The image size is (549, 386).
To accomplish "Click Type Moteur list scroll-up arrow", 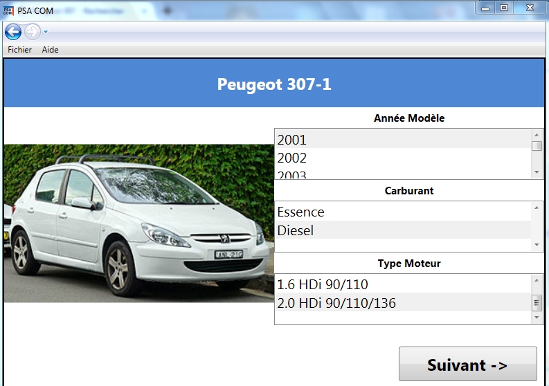I will point(537,280).
